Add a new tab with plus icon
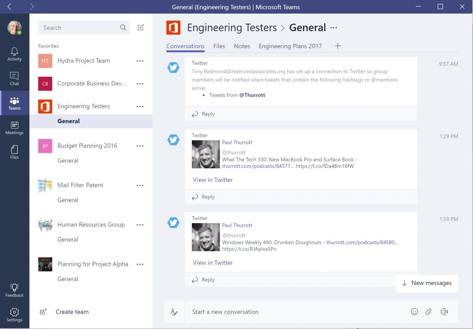The width and height of the screenshot is (473, 329). click(337, 46)
